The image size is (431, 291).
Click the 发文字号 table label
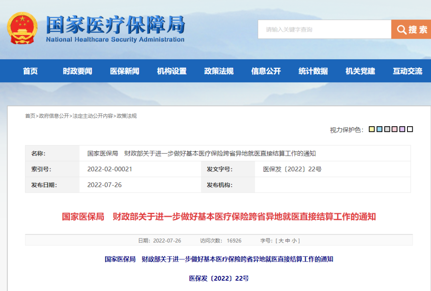[219, 169]
